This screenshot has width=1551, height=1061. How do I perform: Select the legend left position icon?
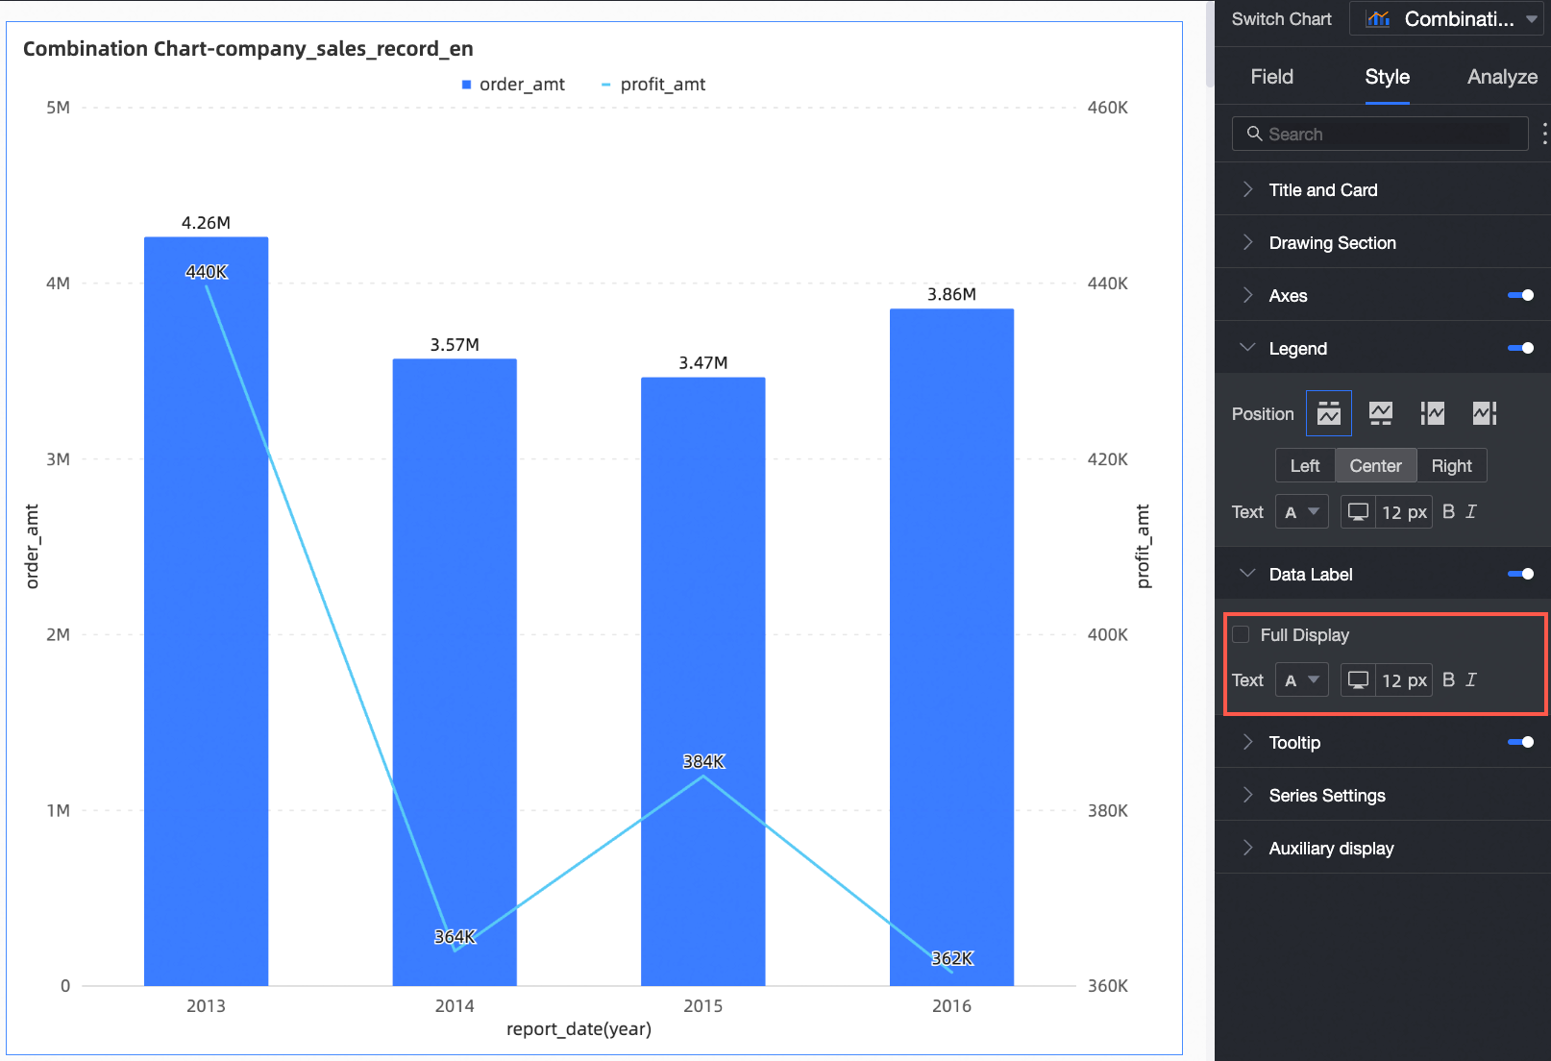1433,413
